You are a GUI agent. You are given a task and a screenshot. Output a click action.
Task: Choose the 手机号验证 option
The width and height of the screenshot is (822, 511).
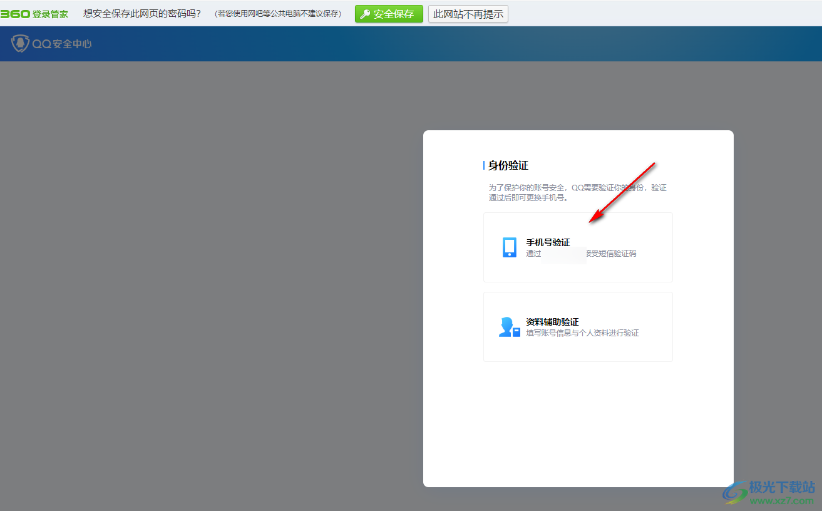click(578, 247)
